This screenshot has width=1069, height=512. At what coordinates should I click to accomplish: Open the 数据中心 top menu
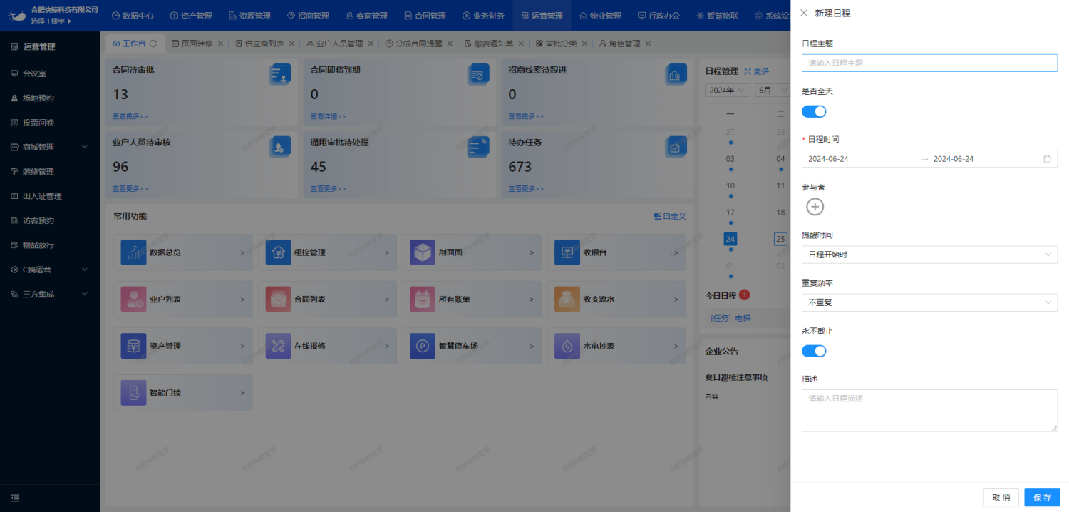pyautogui.click(x=132, y=16)
